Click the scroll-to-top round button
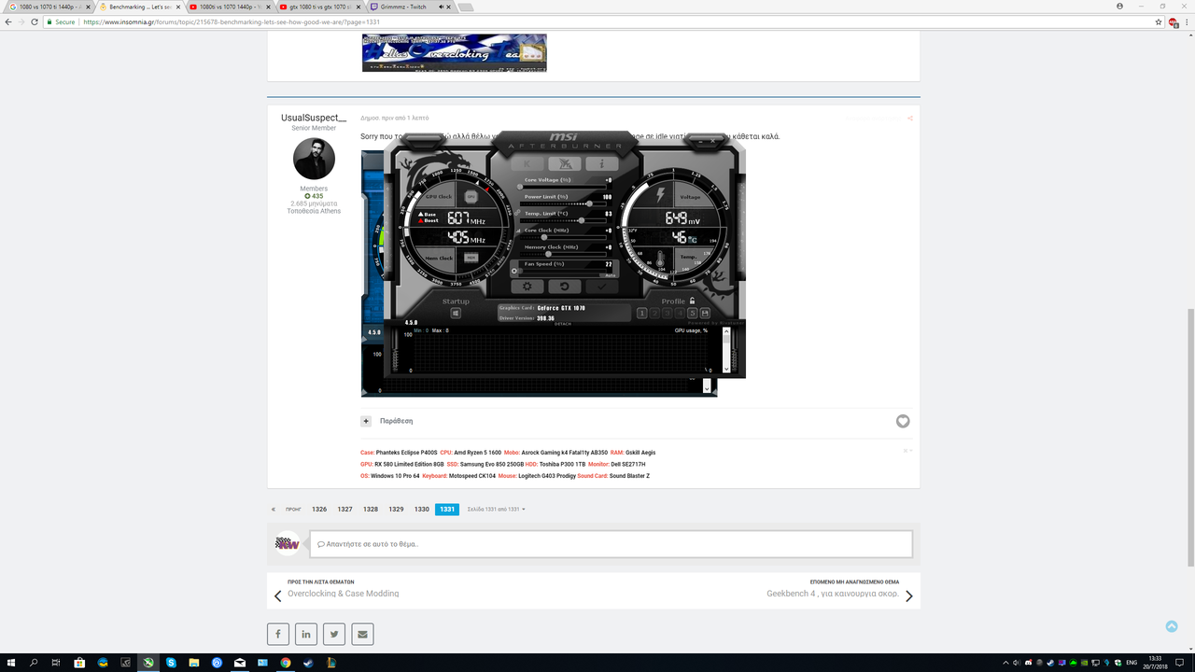 (1172, 626)
